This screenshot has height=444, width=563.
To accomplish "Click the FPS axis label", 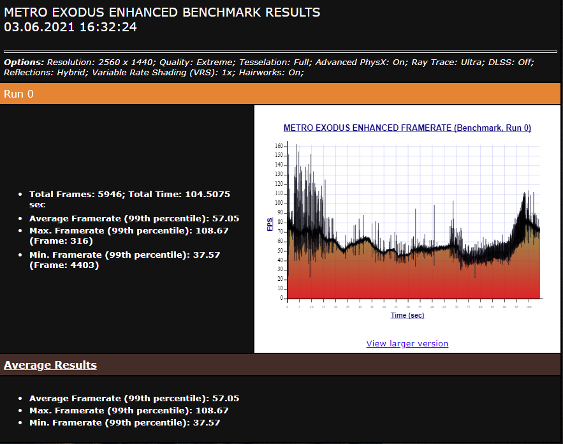I will point(270,225).
